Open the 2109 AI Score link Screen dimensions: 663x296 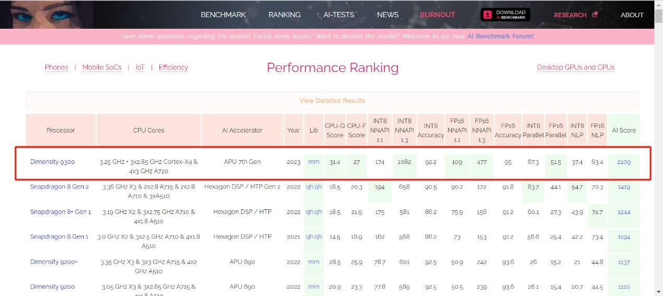coord(624,162)
